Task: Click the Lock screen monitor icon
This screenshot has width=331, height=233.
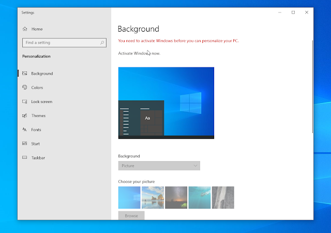Action: tap(25, 101)
